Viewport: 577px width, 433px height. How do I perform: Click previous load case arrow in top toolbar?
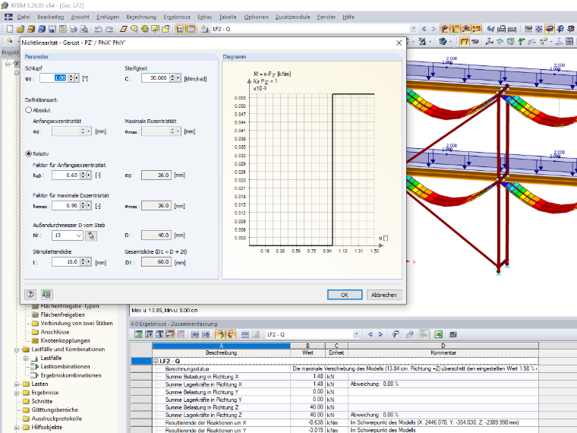pyautogui.click(x=424, y=29)
